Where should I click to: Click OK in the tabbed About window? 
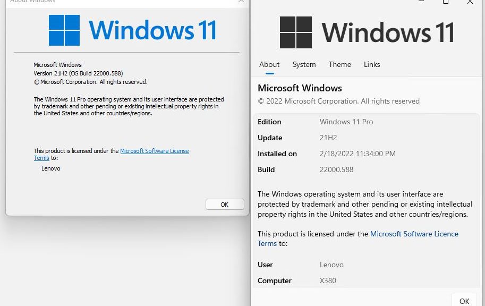pos(464,301)
